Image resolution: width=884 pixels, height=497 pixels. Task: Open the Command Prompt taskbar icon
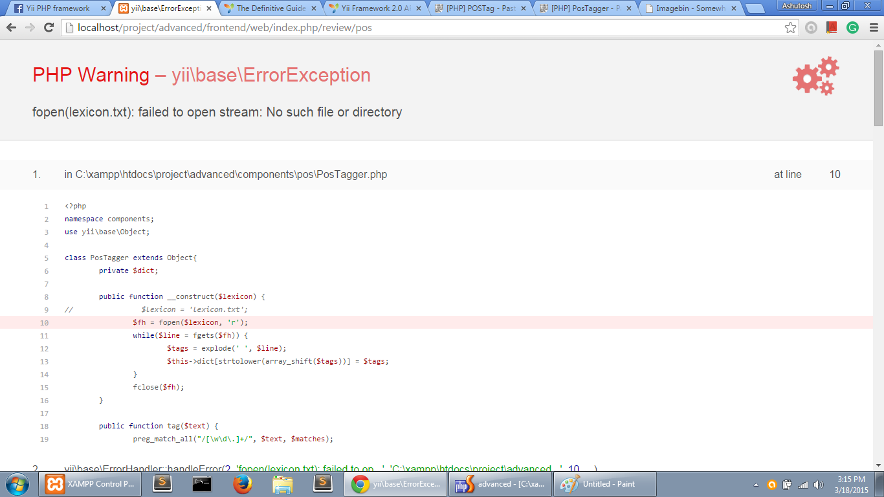tap(202, 484)
